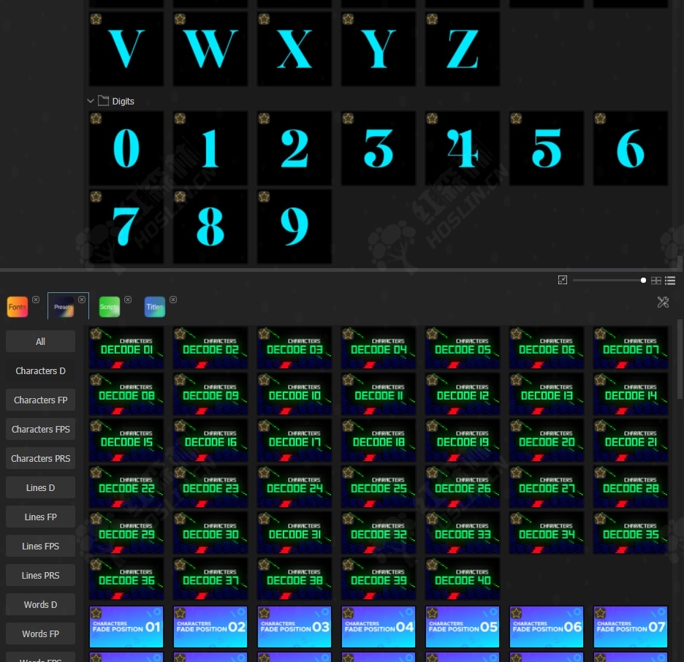Click the presets panel vertical scrollbar
This screenshot has width=684, height=662.
pyautogui.click(x=680, y=359)
